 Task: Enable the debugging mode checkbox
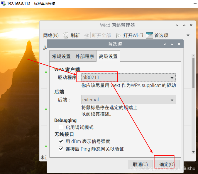click(x=61, y=127)
